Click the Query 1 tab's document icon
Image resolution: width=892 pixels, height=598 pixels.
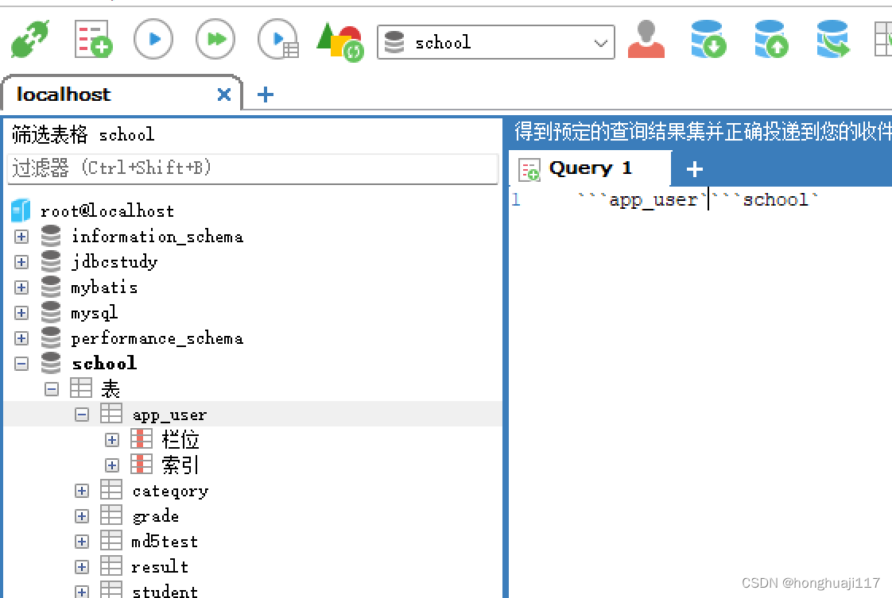click(528, 168)
